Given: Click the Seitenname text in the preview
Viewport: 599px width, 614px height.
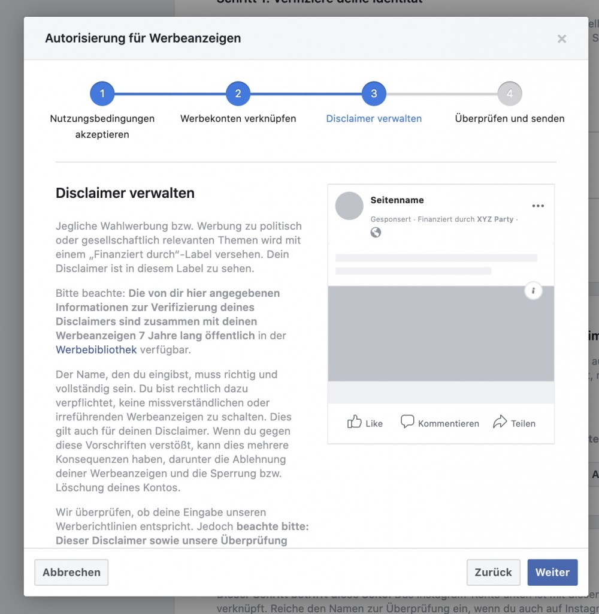Looking at the screenshot, I should click(397, 200).
